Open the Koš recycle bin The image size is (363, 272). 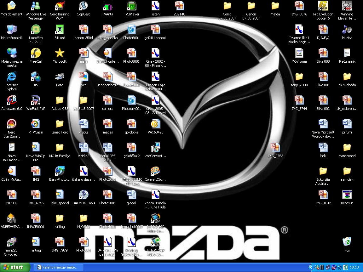(x=347, y=242)
